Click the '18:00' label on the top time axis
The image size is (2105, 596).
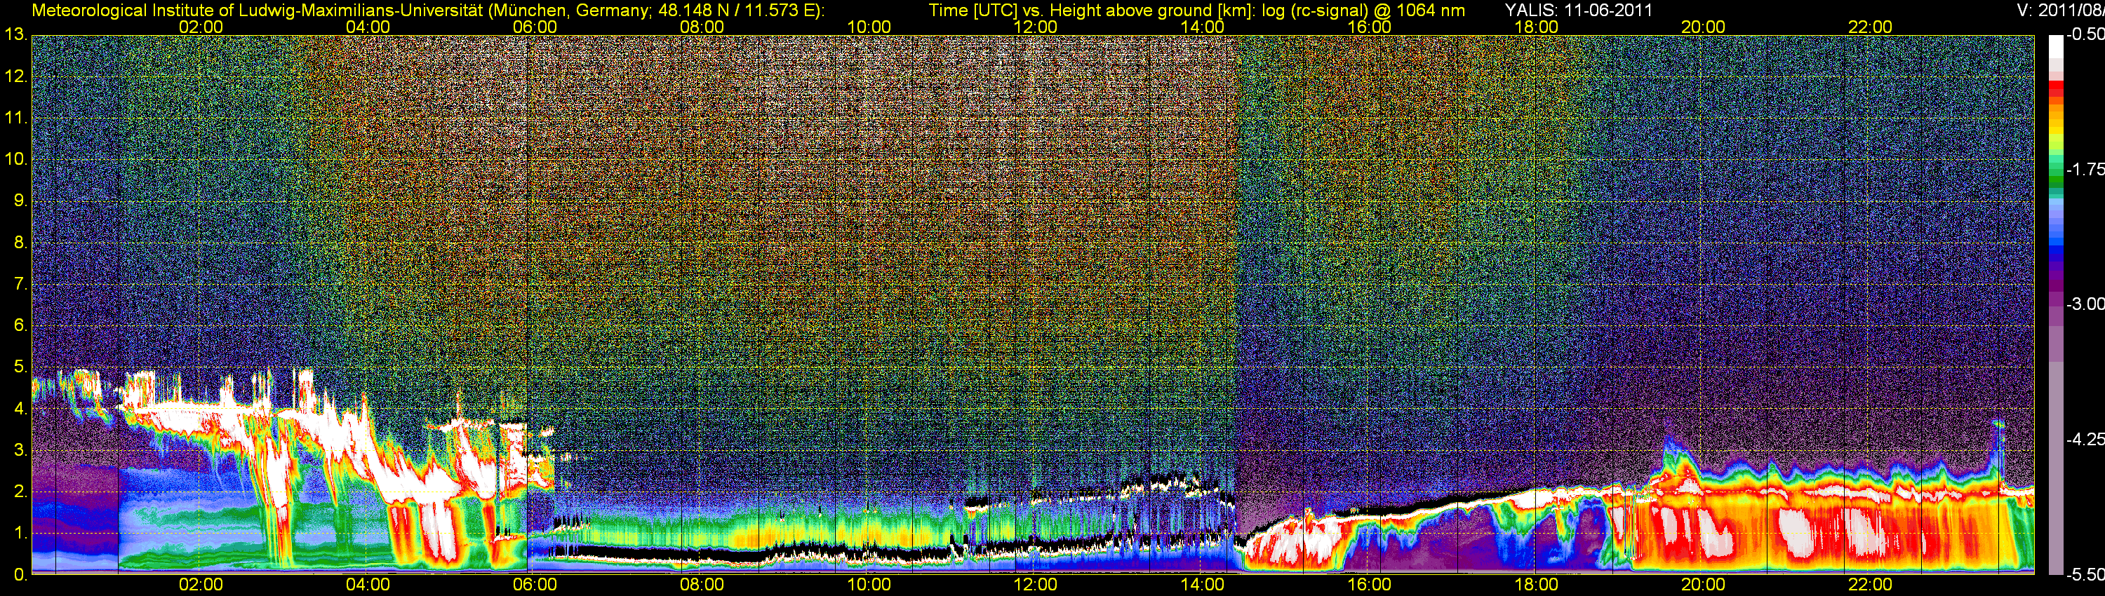point(1536,27)
